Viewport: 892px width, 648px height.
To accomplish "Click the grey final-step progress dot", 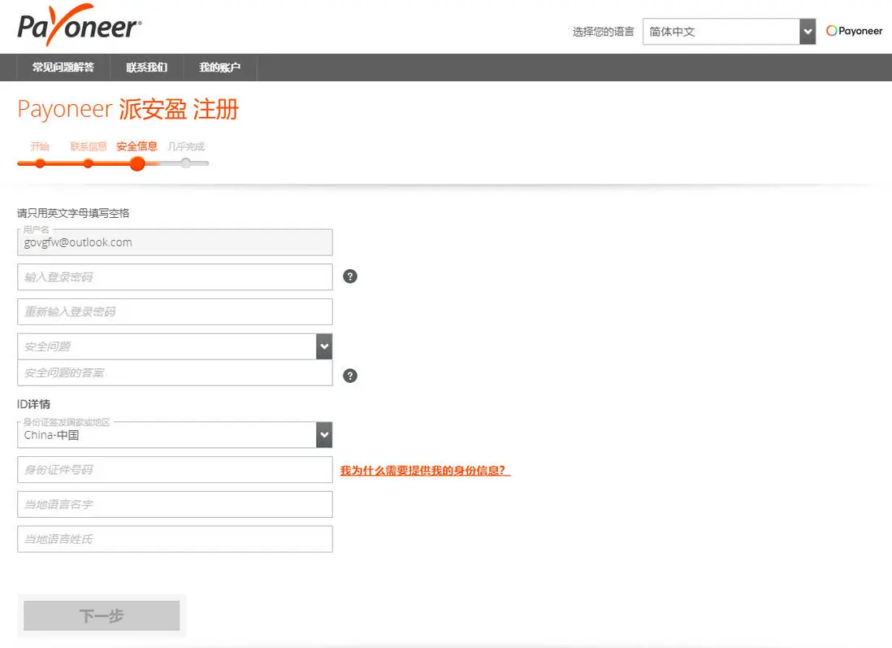I will click(x=186, y=163).
